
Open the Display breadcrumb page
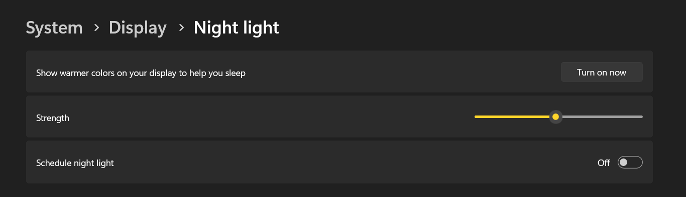[138, 27]
